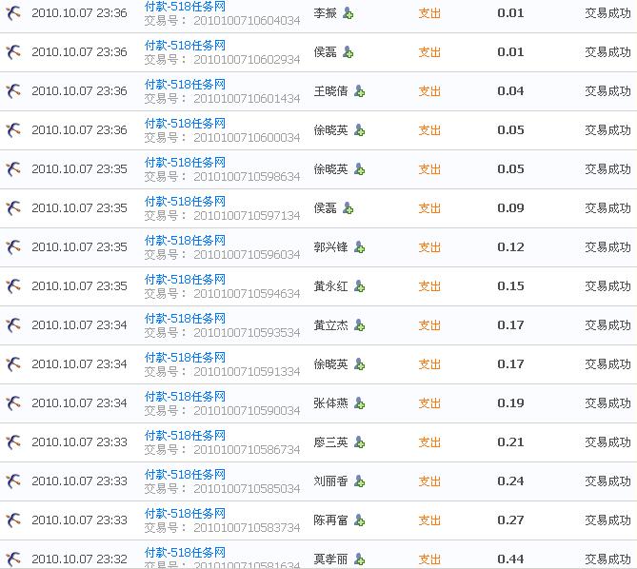The image size is (637, 569).
Task: Add 陈再富 as contact via icon
Action: [360, 520]
